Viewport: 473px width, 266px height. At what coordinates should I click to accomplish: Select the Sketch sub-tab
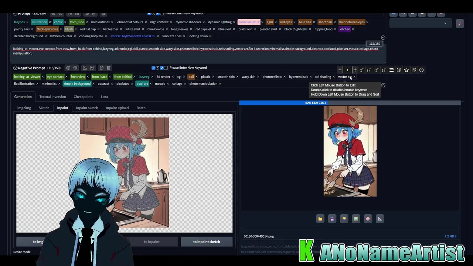pyautogui.click(x=44, y=108)
